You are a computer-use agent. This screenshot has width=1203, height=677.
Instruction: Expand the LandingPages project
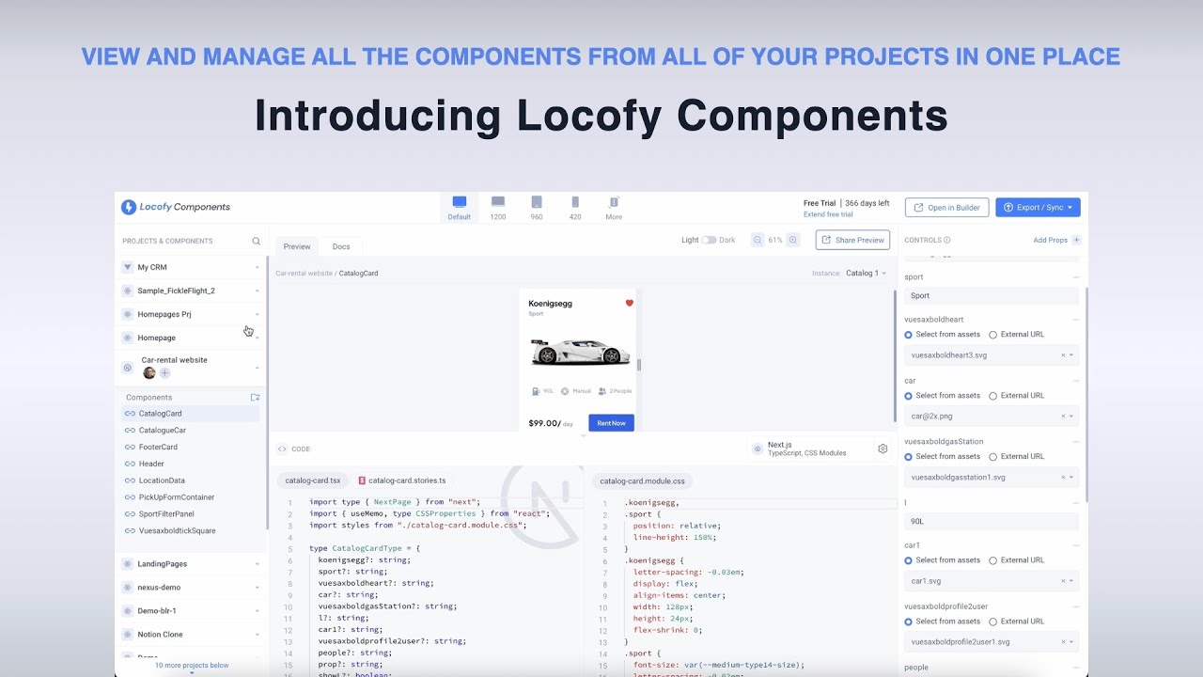(x=258, y=564)
